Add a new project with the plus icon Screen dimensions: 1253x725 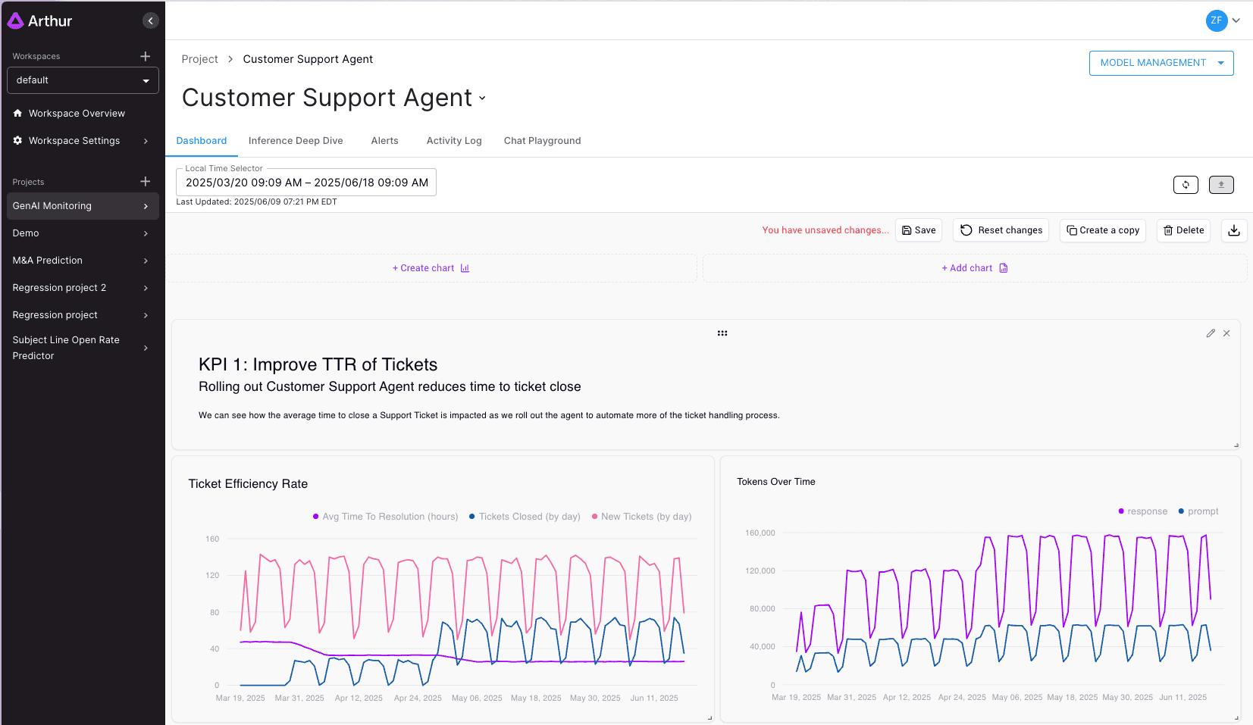145,181
